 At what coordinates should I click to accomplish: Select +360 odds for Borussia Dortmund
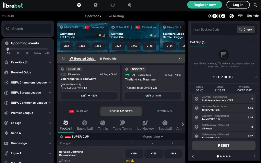click(x=134, y=154)
